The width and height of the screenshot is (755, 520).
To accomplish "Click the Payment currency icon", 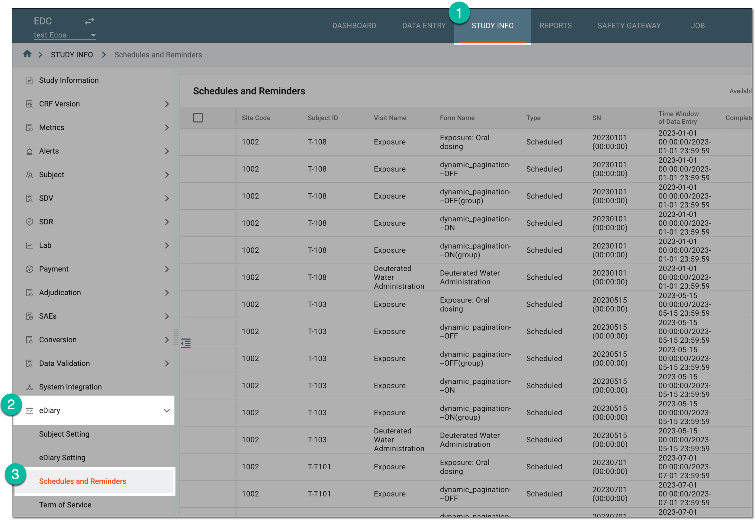I will point(29,269).
